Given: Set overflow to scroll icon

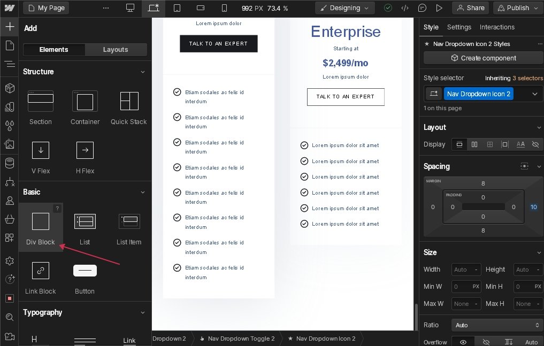Looking at the screenshot, I should pyautogui.click(x=509, y=342).
